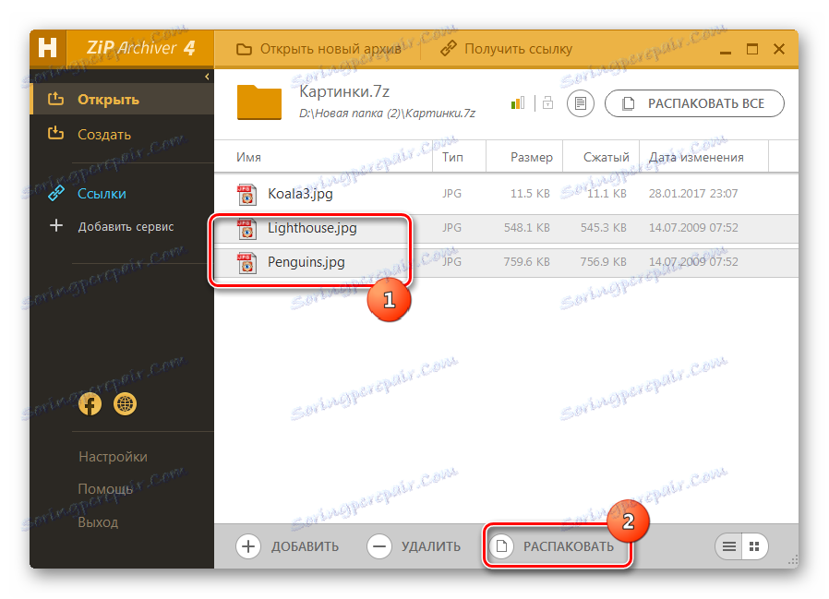Screen dimensions: 829x599
Task: Open the Ссылки sidebar item
Action: click(x=102, y=194)
